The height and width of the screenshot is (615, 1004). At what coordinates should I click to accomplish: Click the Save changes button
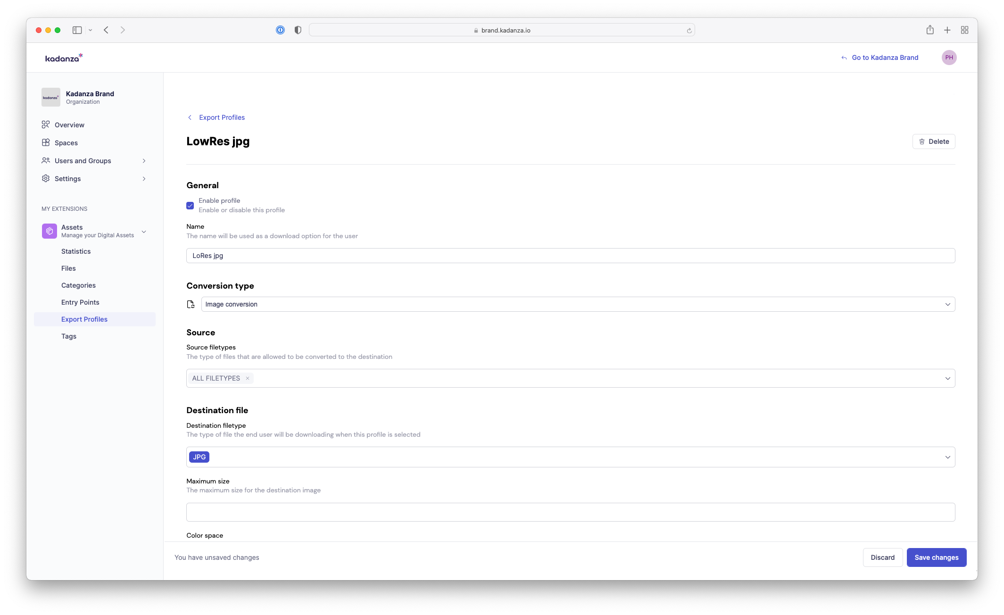936,557
